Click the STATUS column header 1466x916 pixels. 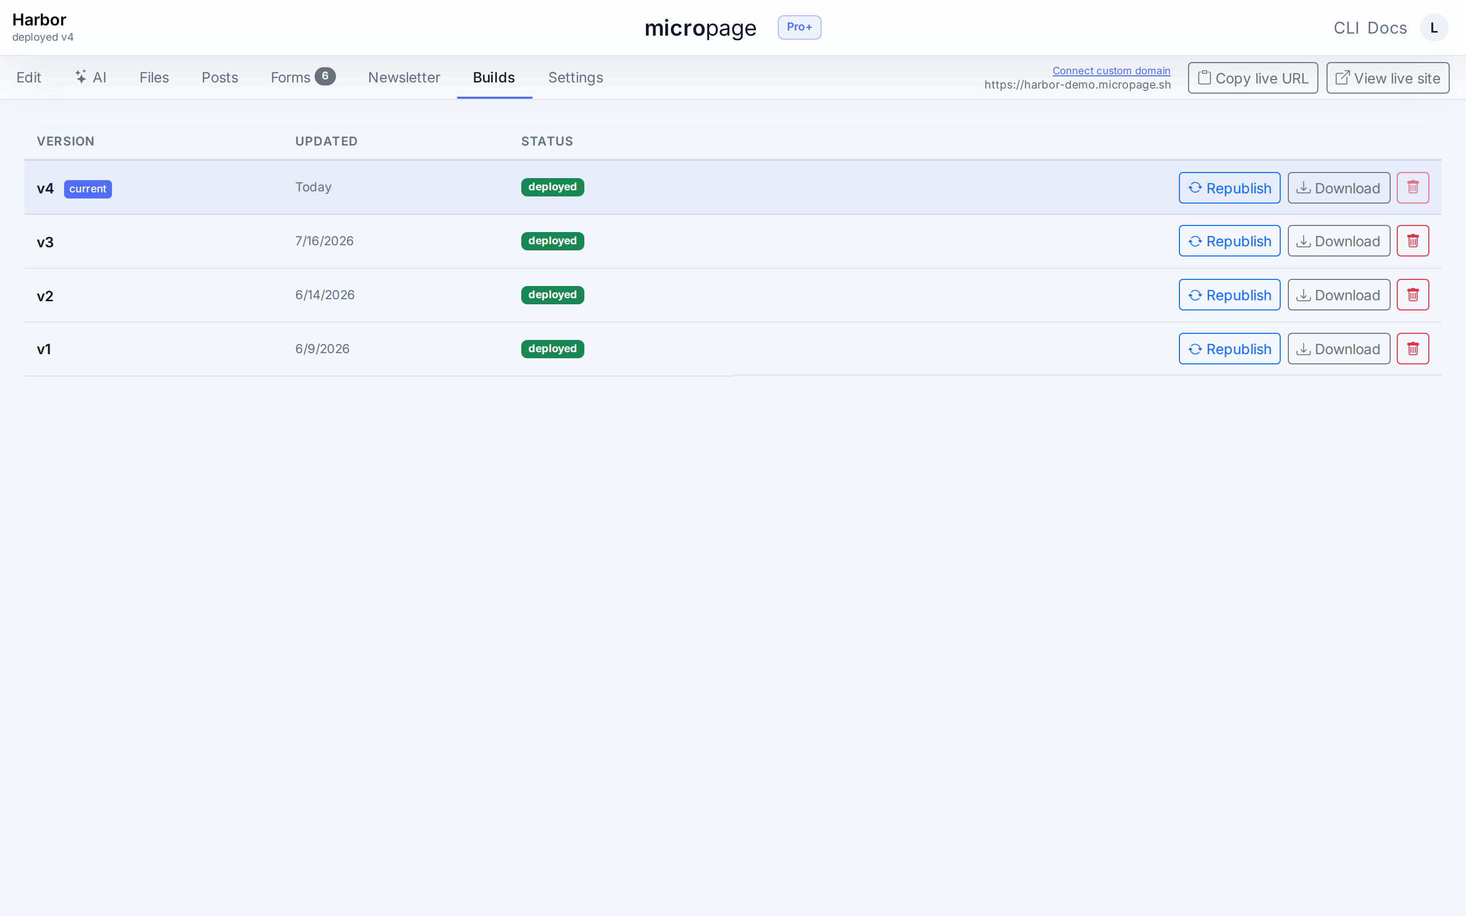(x=547, y=141)
